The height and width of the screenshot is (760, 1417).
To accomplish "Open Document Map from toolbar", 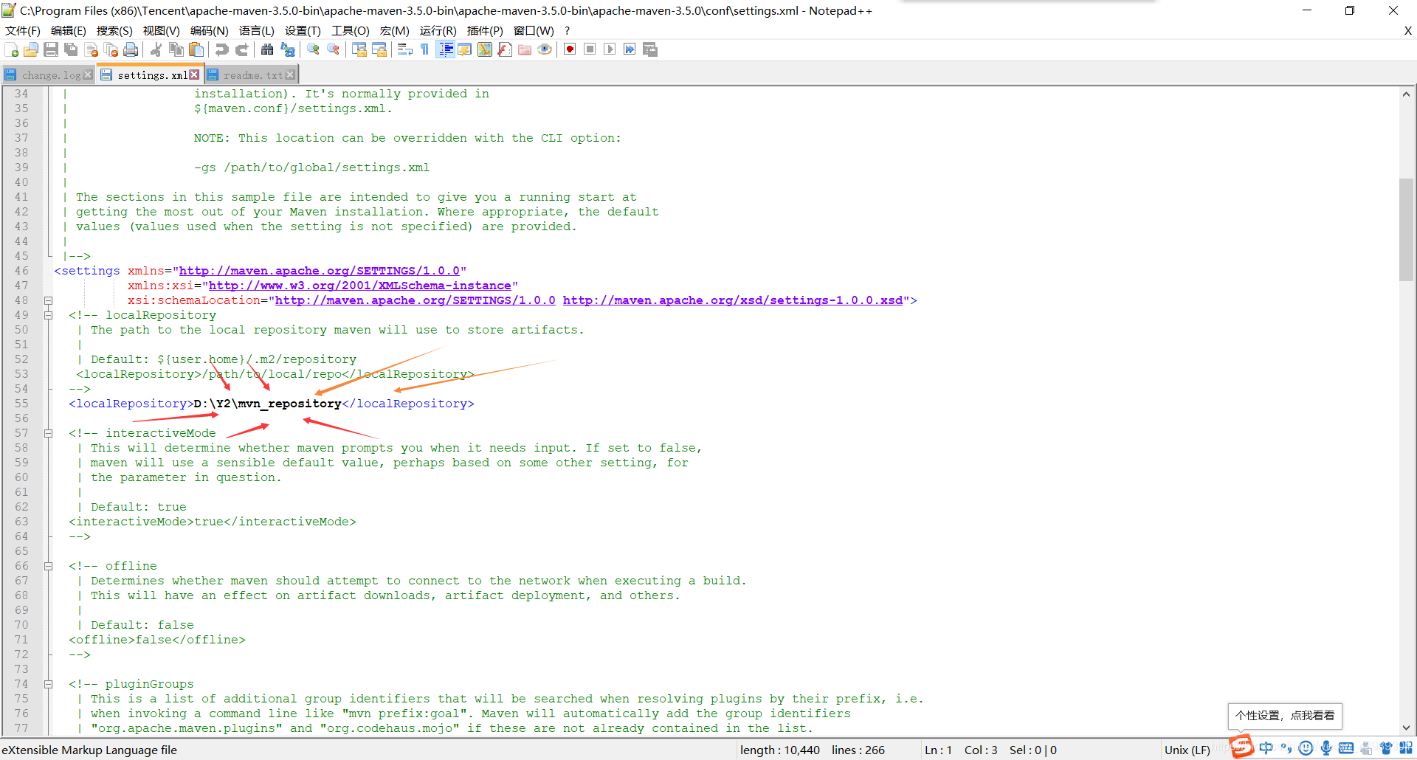I will 485,49.
